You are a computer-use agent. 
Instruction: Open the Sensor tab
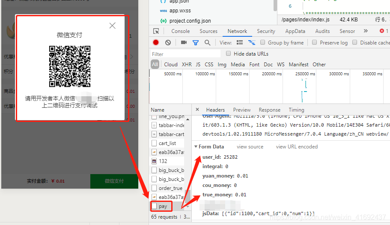(347, 31)
